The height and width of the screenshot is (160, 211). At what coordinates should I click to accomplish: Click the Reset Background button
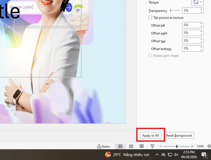click(179, 135)
